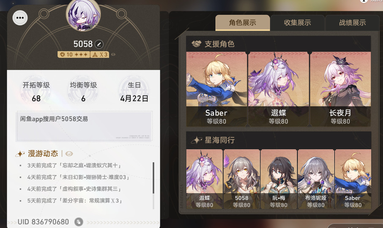
Task: Click the activity entry 忘却之庭•堤溃蚁穴其十
Action: 74,166
